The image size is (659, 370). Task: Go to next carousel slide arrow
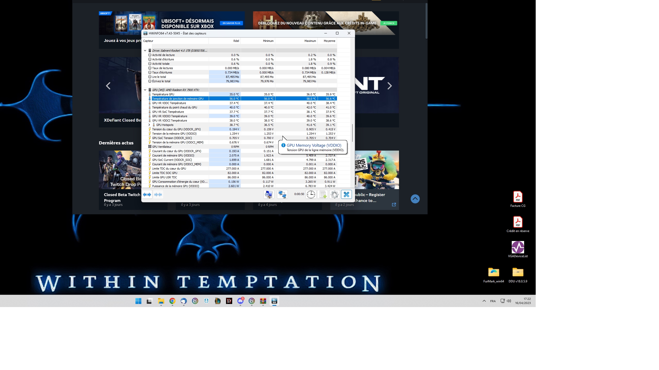(x=389, y=86)
